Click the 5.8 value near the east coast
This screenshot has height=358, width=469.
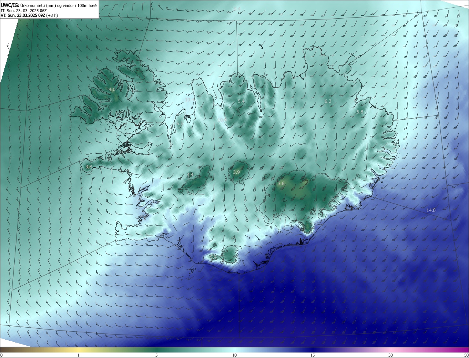(360, 112)
